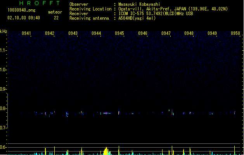
Task: Click the 0946 time marker
Action: click(143, 33)
